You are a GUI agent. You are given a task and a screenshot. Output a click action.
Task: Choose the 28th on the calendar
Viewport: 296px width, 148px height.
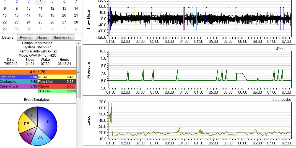76,22
